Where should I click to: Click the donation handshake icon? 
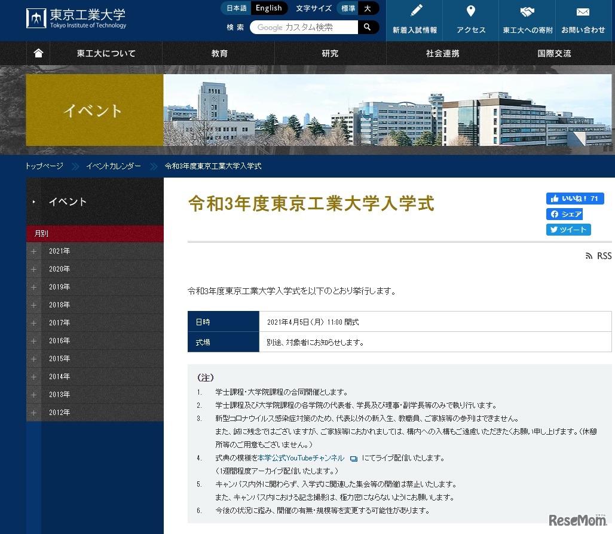(527, 11)
